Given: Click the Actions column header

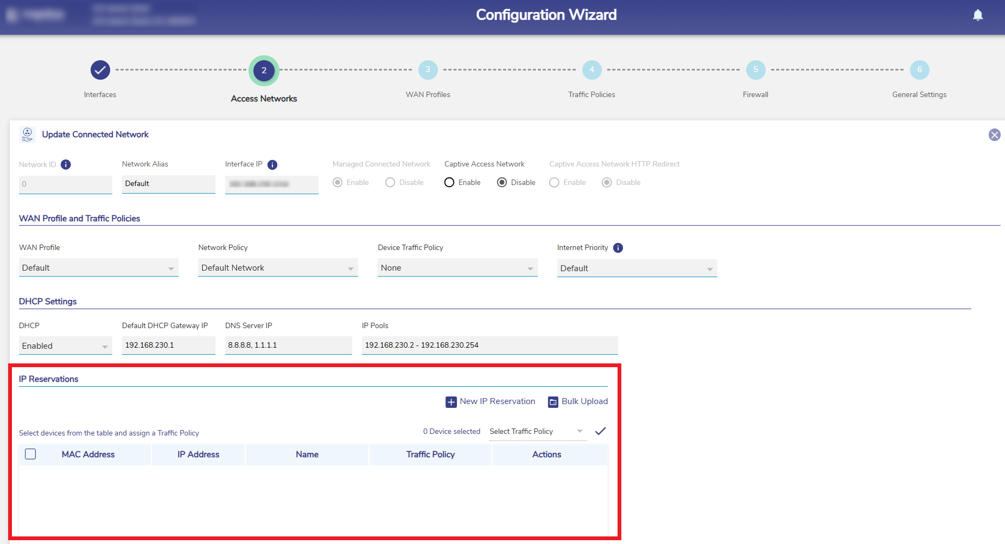Looking at the screenshot, I should 547,455.
